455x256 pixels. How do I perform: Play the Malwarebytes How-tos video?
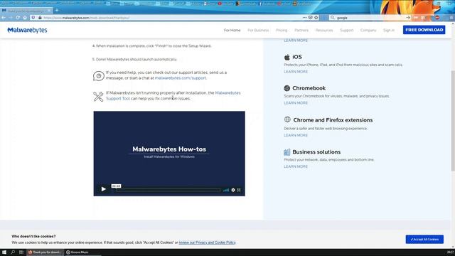[x=103, y=189]
